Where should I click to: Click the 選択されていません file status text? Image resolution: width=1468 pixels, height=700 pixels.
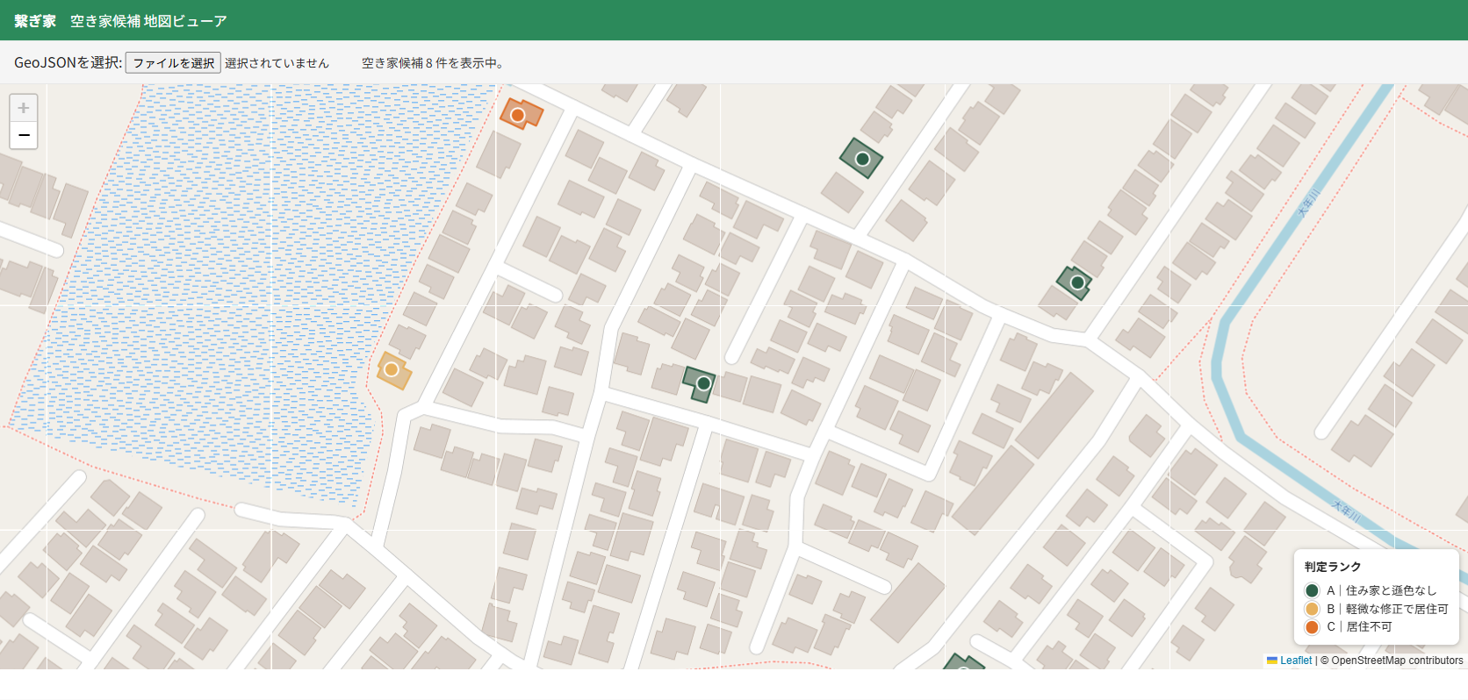pos(277,63)
